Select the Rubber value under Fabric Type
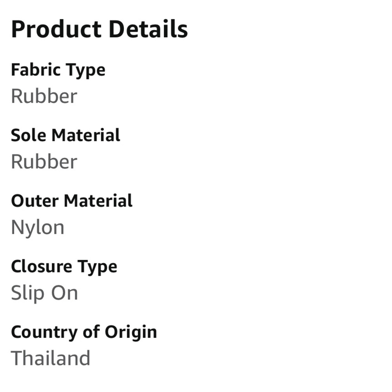The image size is (392, 392). 44,96
